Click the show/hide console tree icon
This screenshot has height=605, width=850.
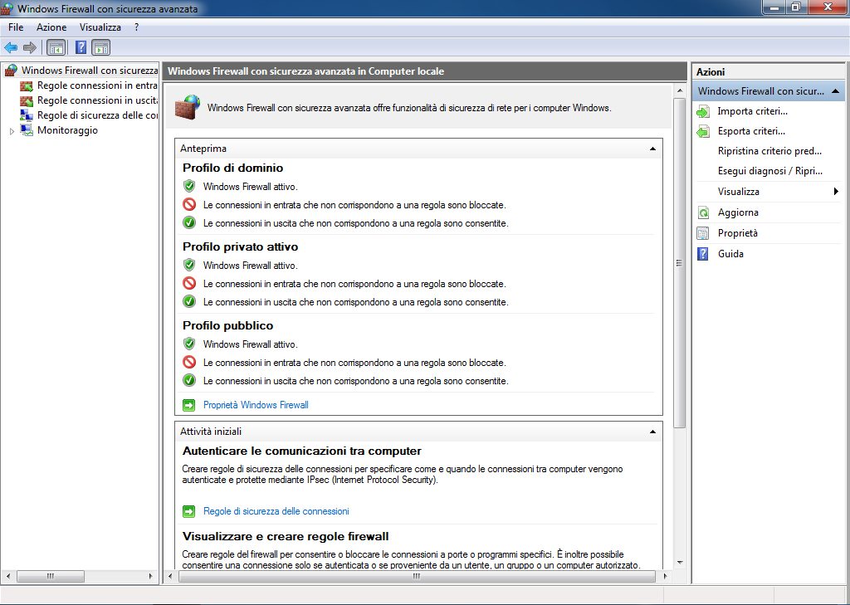pos(56,47)
